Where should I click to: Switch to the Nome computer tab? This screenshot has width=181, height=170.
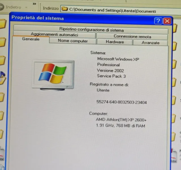coord(73,41)
